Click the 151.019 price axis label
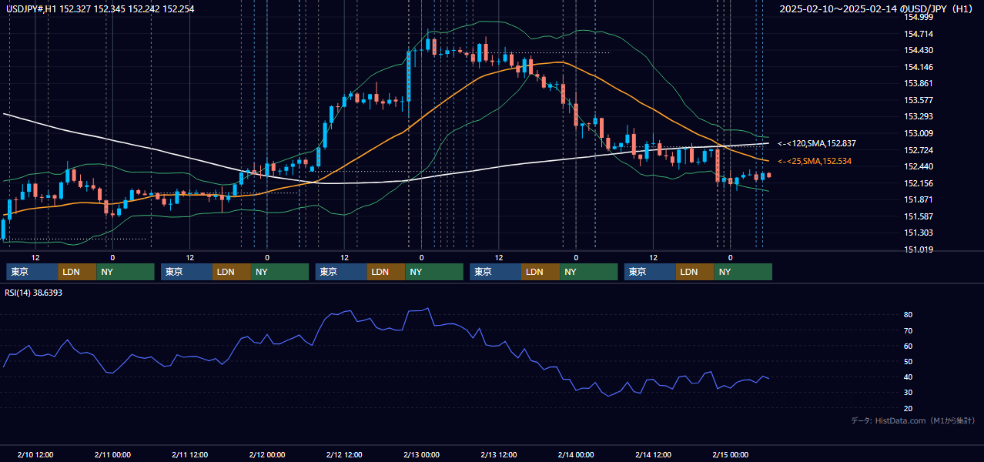Screen dimensions: 984x462 click(x=919, y=249)
